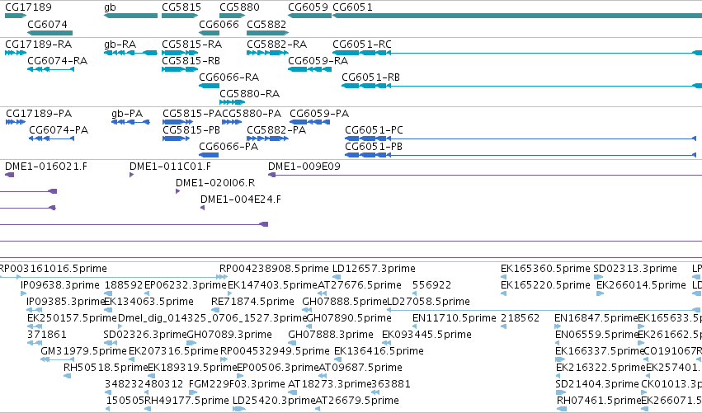The image size is (702, 413).
Task: Click the RH5051 8.5prime EST label
Action: pyautogui.click(x=106, y=368)
